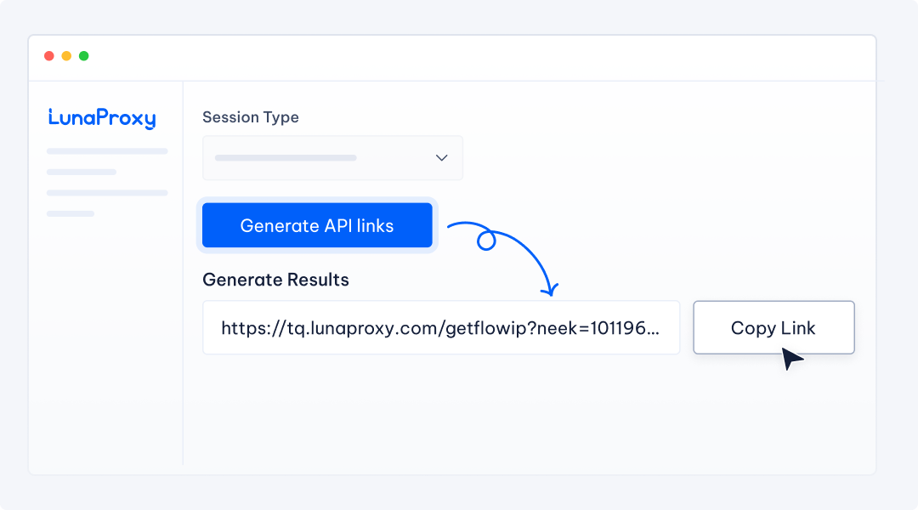The image size is (918, 510).
Task: Click the dark cursor pointer graphic
Action: point(791,359)
